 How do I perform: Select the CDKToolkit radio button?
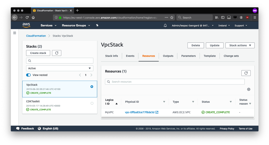coord(92,103)
